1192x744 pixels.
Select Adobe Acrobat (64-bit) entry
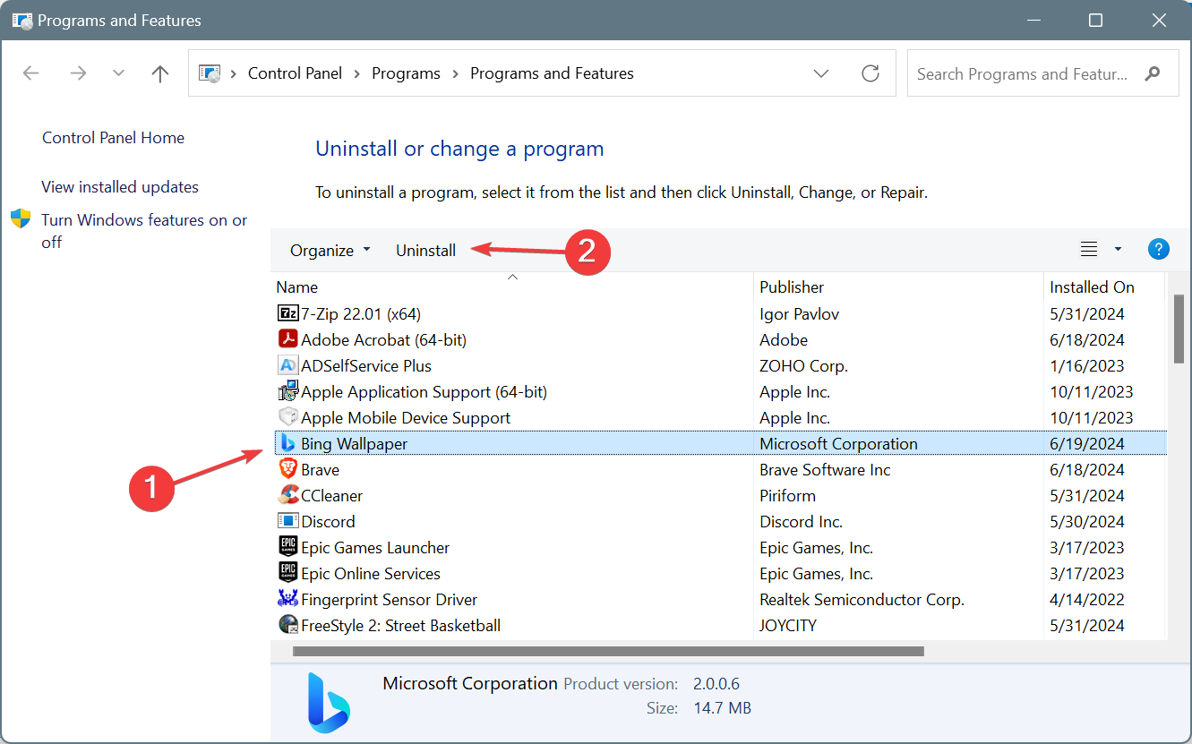tap(383, 340)
